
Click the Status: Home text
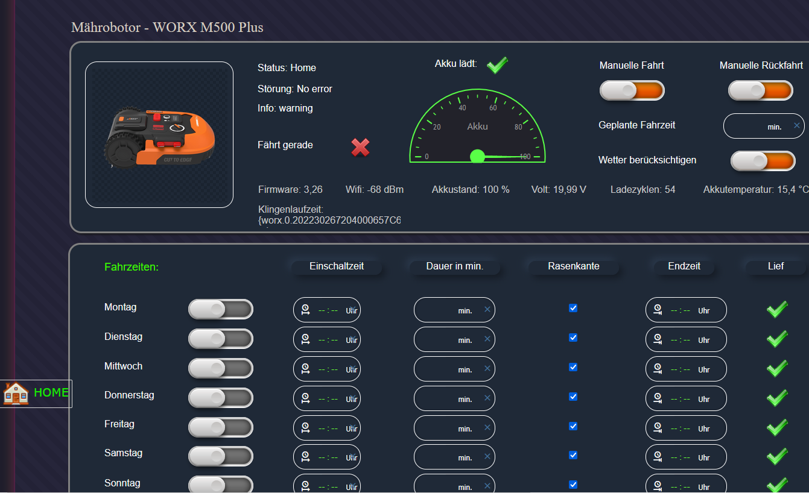tap(287, 68)
